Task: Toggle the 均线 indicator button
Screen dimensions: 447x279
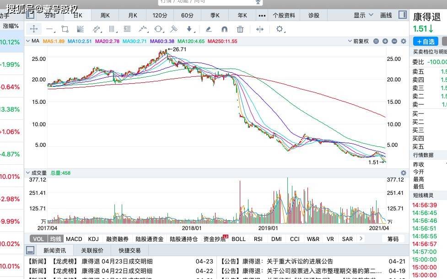Action: tap(56, 239)
